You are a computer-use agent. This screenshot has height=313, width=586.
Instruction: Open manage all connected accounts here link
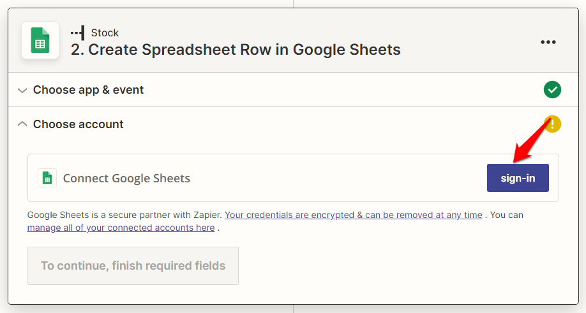(x=121, y=228)
